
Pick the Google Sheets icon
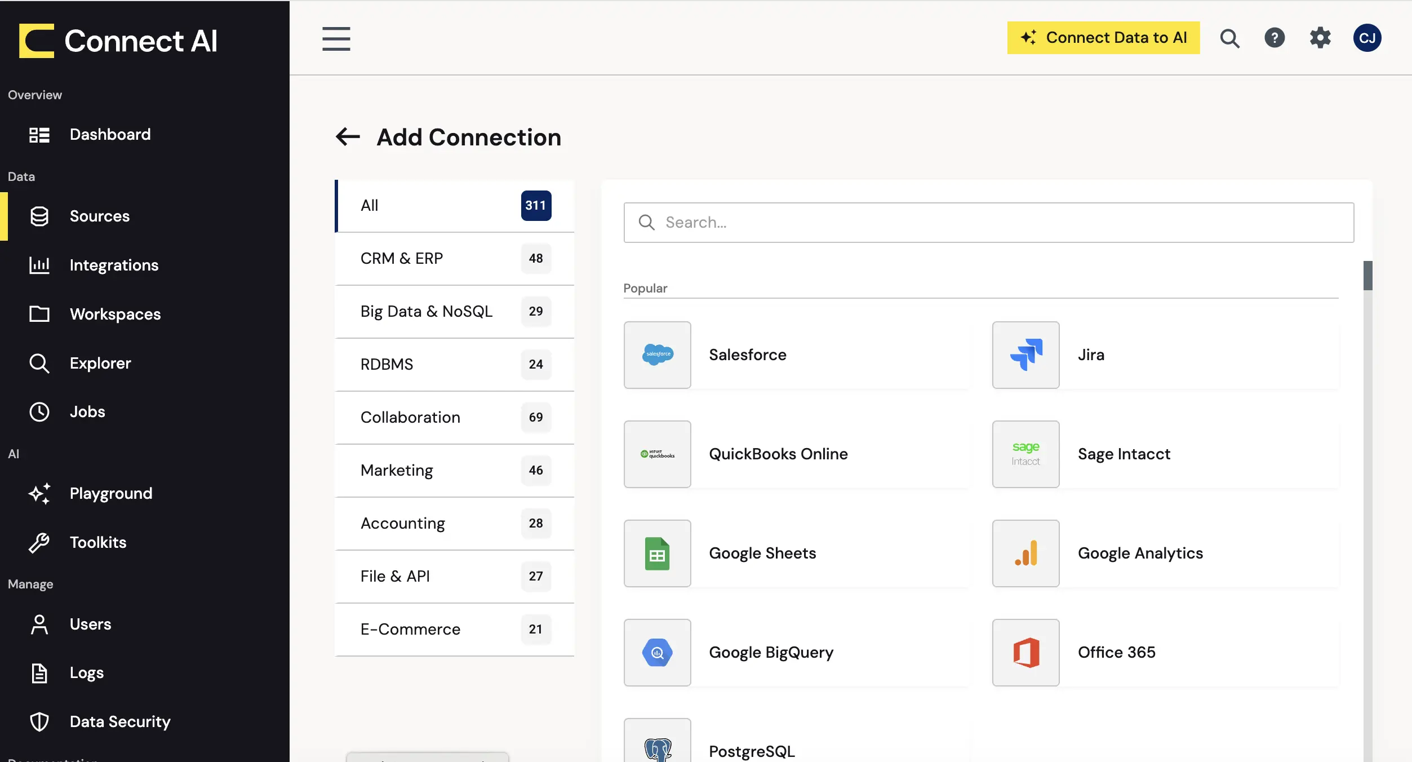tap(657, 553)
